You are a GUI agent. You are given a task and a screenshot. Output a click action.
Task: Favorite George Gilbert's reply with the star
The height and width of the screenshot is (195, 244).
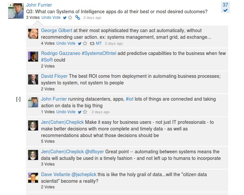click(x=85, y=43)
